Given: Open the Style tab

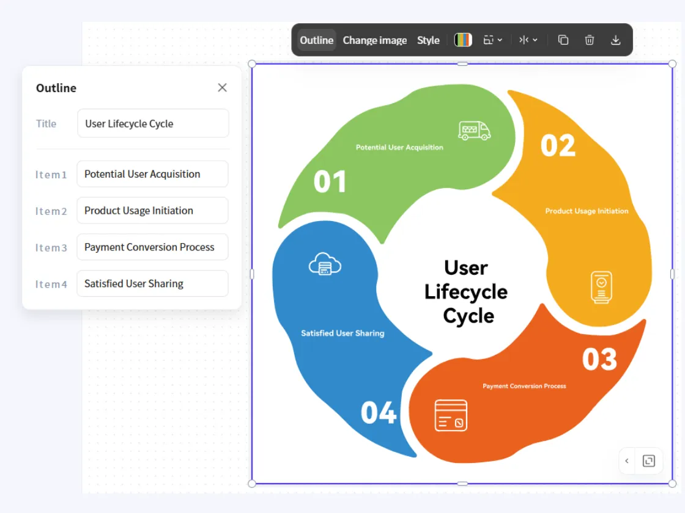Looking at the screenshot, I should [428, 40].
